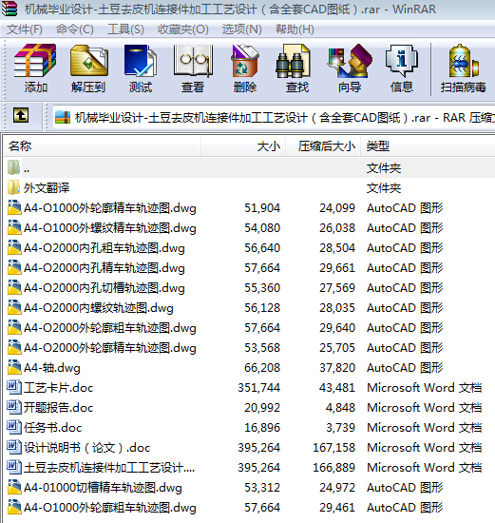Click the icon of A4-O2000内螺纹轨迹图.dwg
495x523 pixels.
tap(14, 307)
